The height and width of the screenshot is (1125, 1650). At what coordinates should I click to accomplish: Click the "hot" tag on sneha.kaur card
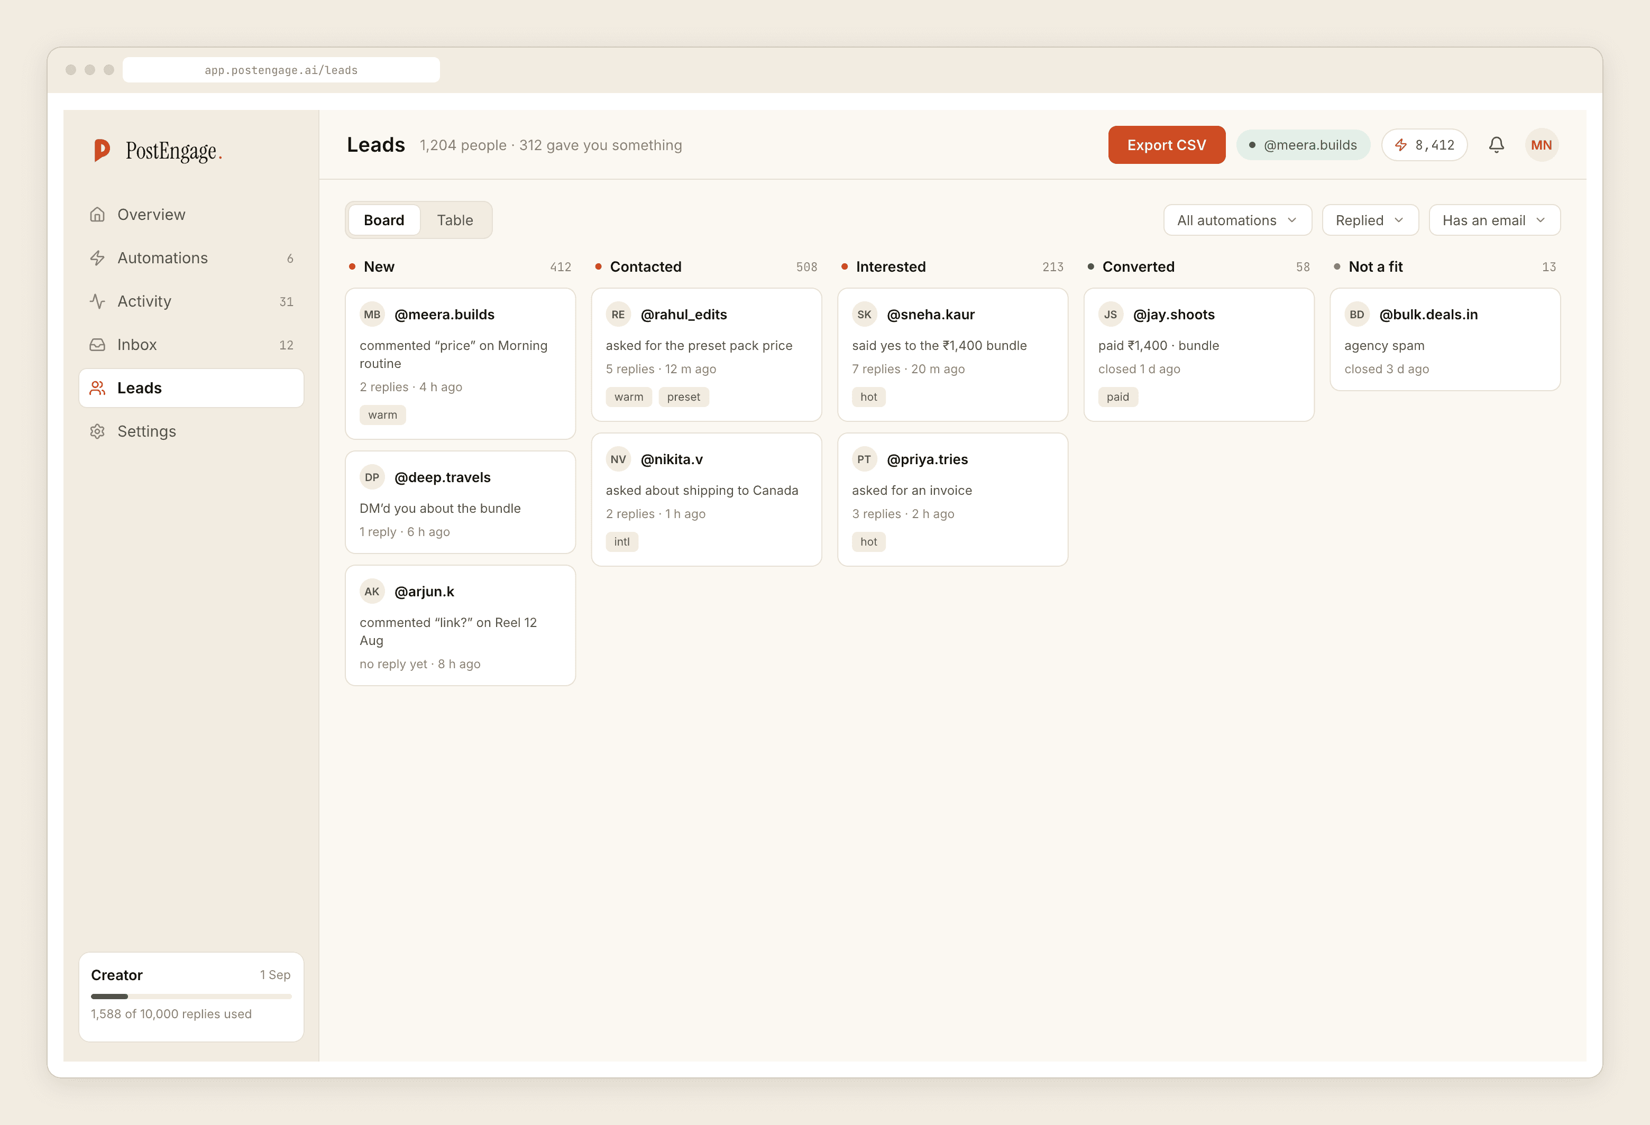click(868, 397)
